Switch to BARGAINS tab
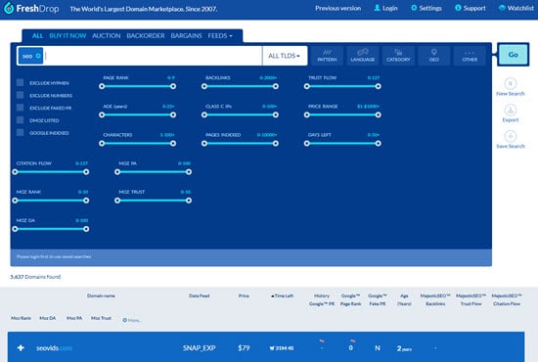This screenshot has height=362, width=538. pos(186,35)
